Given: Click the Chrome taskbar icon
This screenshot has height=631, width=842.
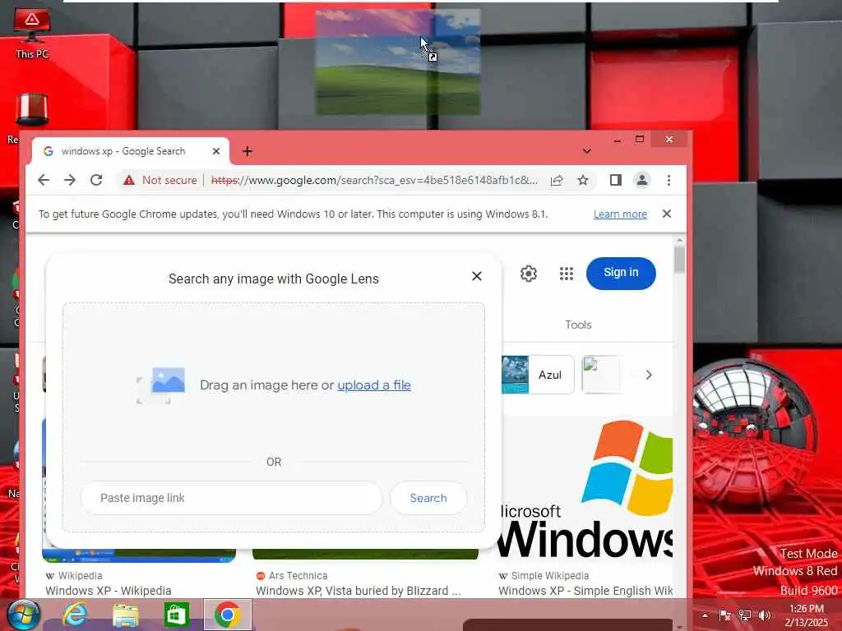Looking at the screenshot, I should point(227,615).
